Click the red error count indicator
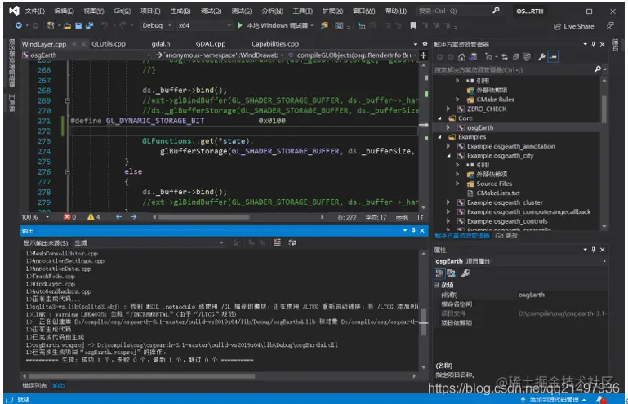Viewport: 628px width, 404px height. tap(69, 217)
